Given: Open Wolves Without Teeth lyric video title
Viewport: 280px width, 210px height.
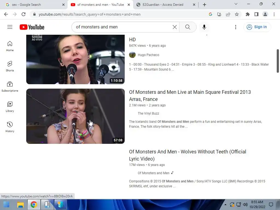Looking at the screenshot, I should tap(188, 155).
